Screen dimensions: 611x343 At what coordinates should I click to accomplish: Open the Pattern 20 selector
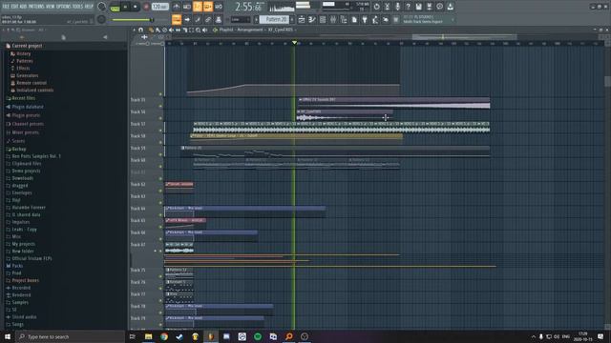click(274, 19)
